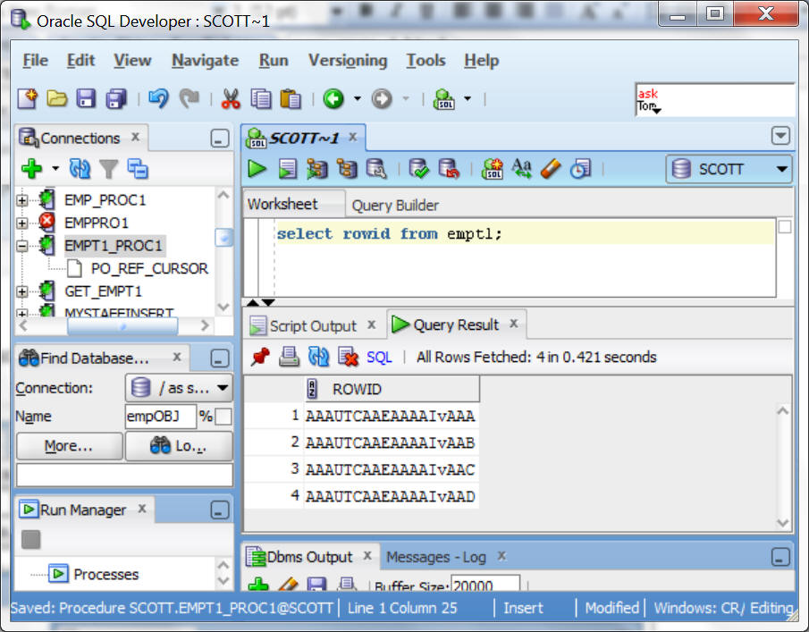Open a new SQL Worksheet from main toolbar
Screen dimensions: 809x632
point(444,98)
